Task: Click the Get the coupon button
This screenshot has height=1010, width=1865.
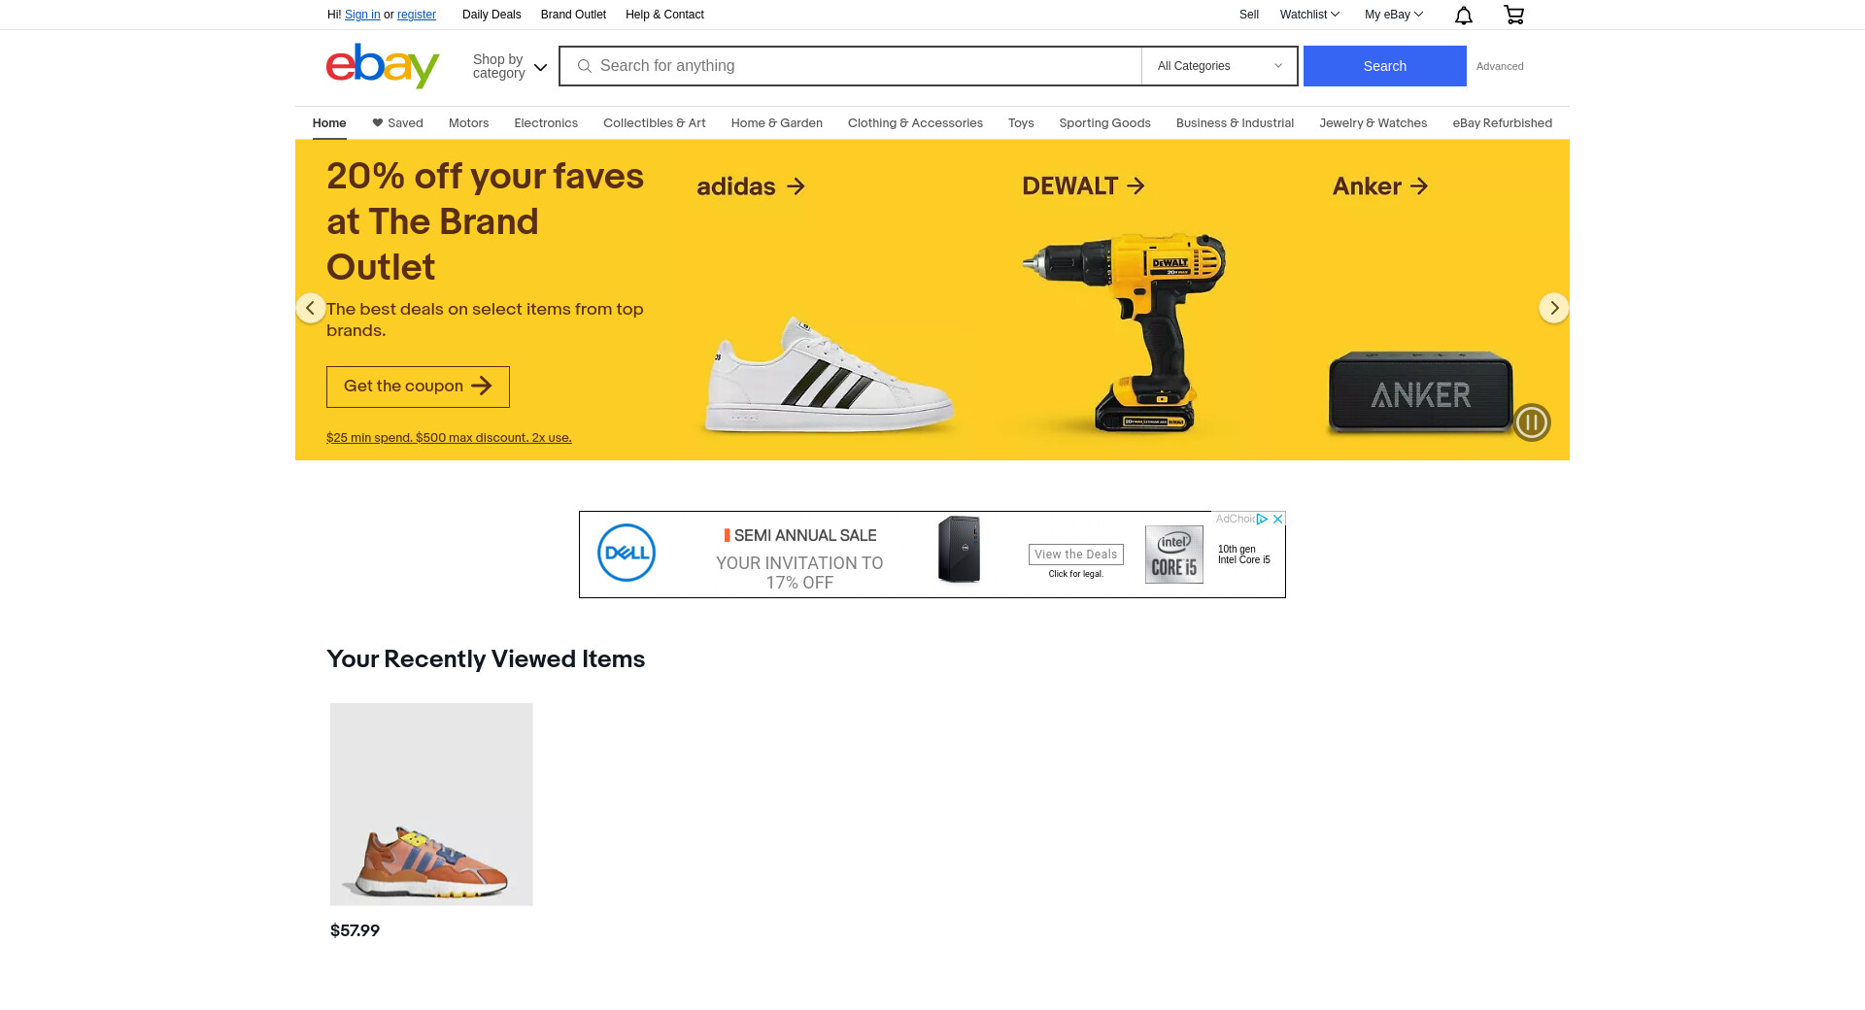Action: click(418, 387)
